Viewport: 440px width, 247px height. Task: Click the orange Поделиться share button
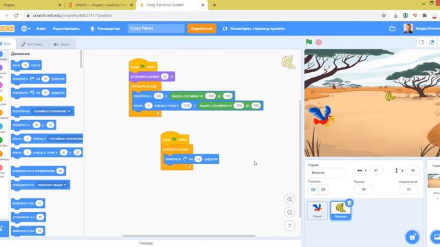pyautogui.click(x=201, y=29)
